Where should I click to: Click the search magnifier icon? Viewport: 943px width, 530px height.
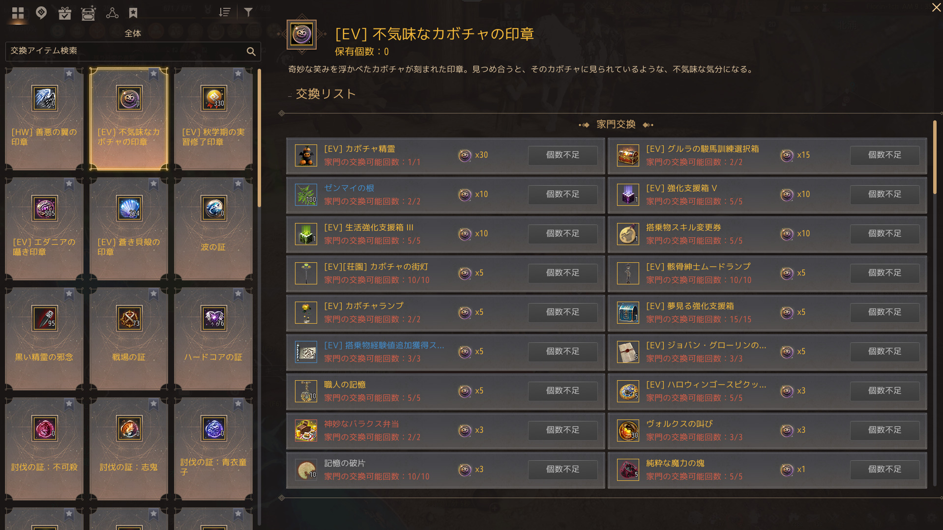click(251, 51)
